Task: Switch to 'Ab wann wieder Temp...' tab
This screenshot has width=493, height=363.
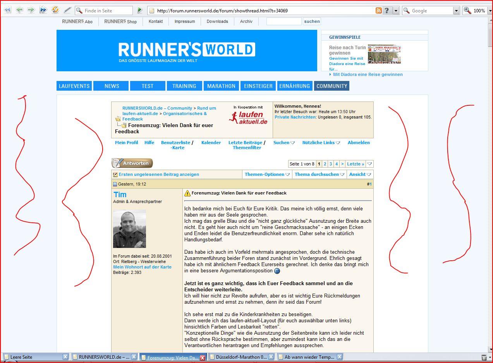Action: click(310, 357)
